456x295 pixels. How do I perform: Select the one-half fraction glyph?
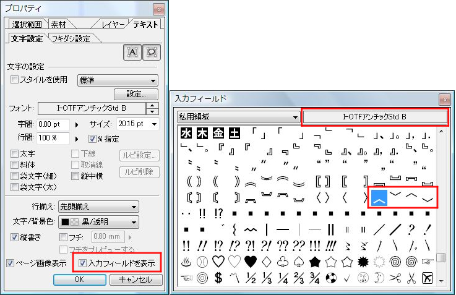point(251,278)
